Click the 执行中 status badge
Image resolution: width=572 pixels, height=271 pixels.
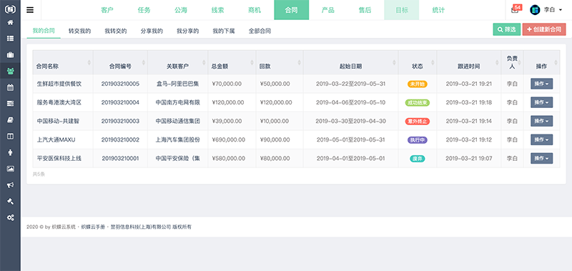tap(418, 139)
